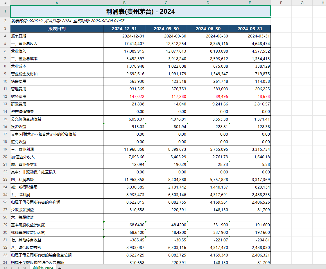
Task: Click the 股票代码: 600519 info line
Action: [68, 21]
